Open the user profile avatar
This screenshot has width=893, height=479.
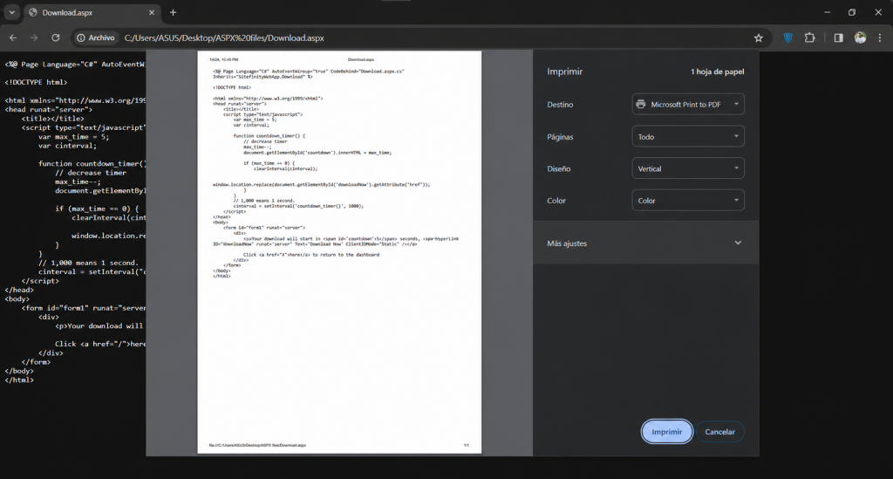(x=860, y=38)
